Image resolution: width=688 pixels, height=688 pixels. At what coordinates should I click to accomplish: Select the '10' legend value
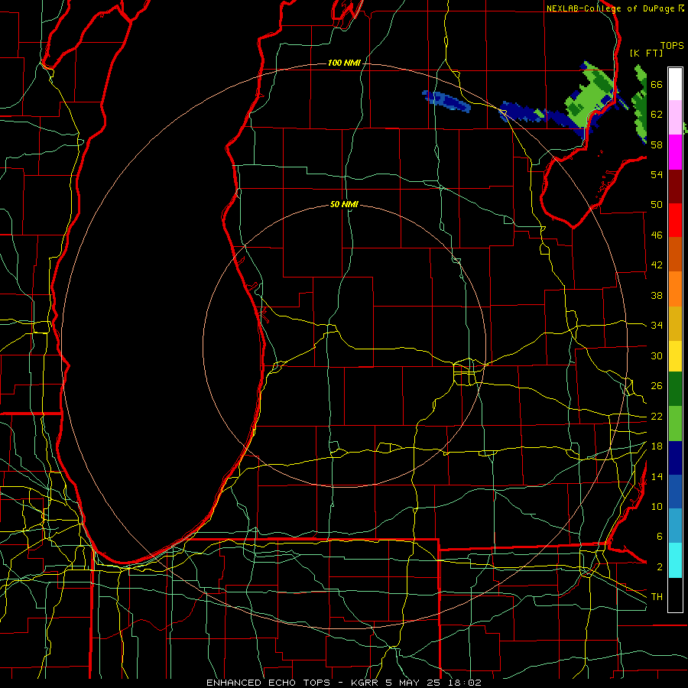coord(657,506)
